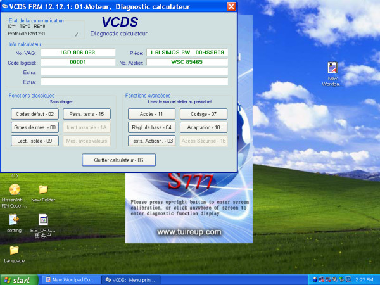
Task: Click the Codage - 07 button
Action: coord(203,114)
